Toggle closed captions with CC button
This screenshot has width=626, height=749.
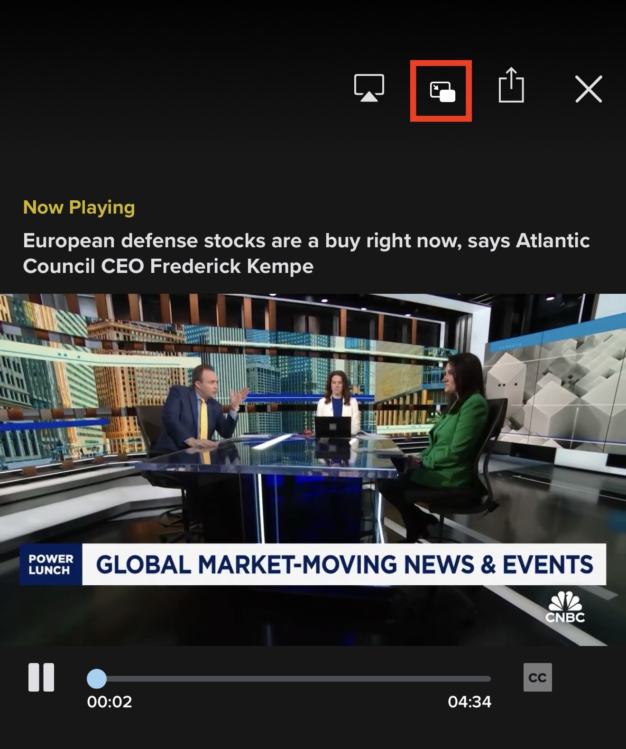[537, 677]
